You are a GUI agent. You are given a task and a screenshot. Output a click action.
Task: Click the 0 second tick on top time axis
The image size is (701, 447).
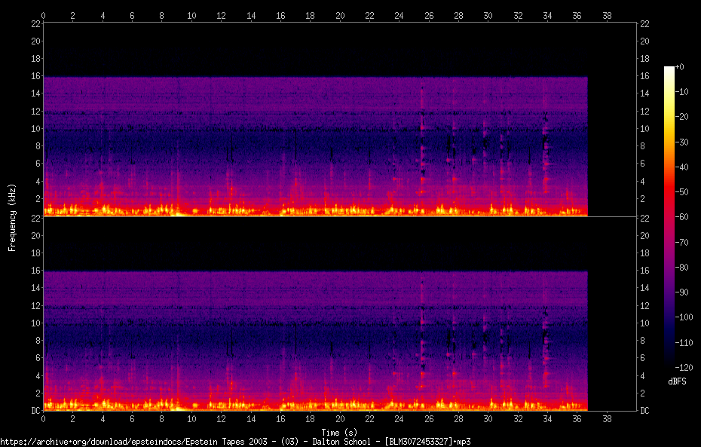(44, 14)
